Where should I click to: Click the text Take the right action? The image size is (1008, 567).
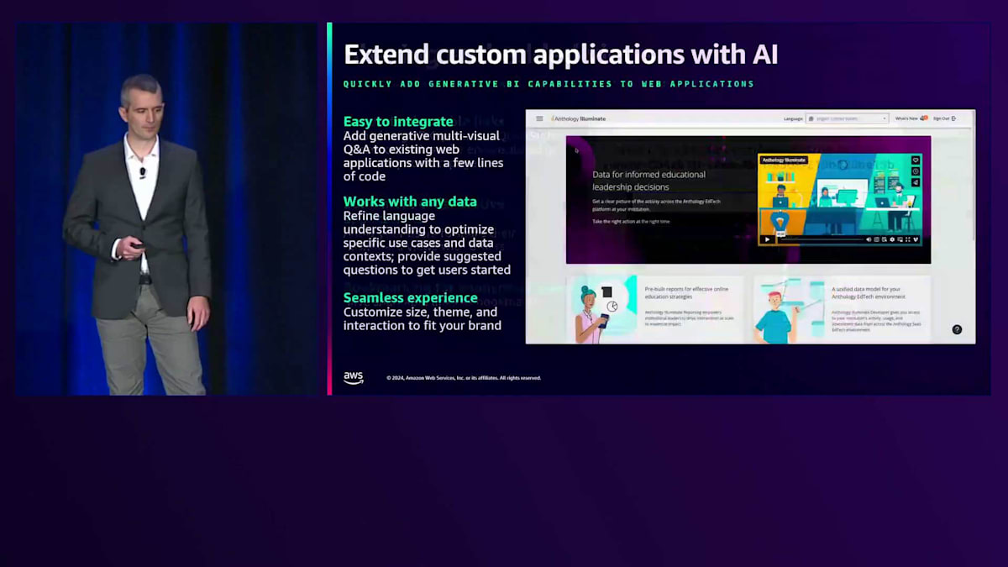click(615, 221)
